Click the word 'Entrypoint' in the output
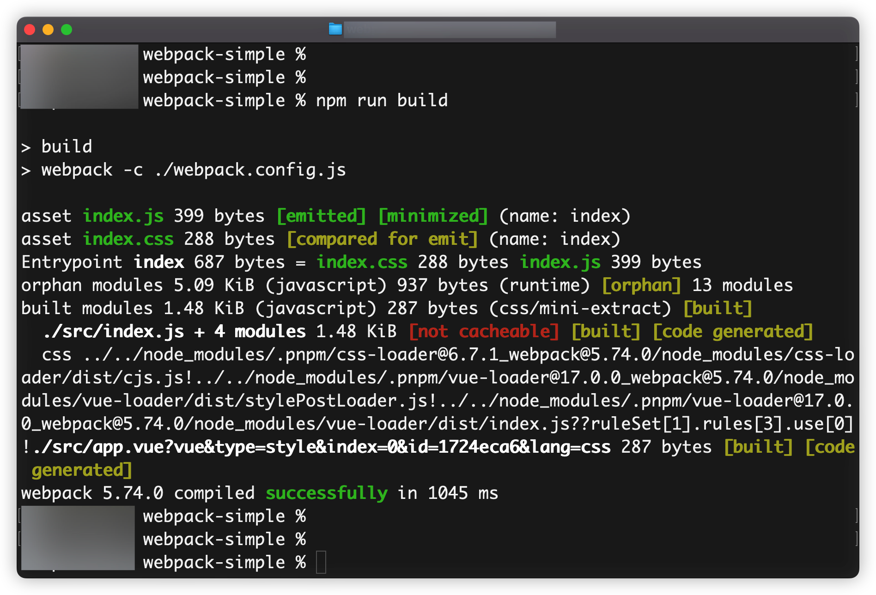This screenshot has width=876, height=595. point(72,262)
